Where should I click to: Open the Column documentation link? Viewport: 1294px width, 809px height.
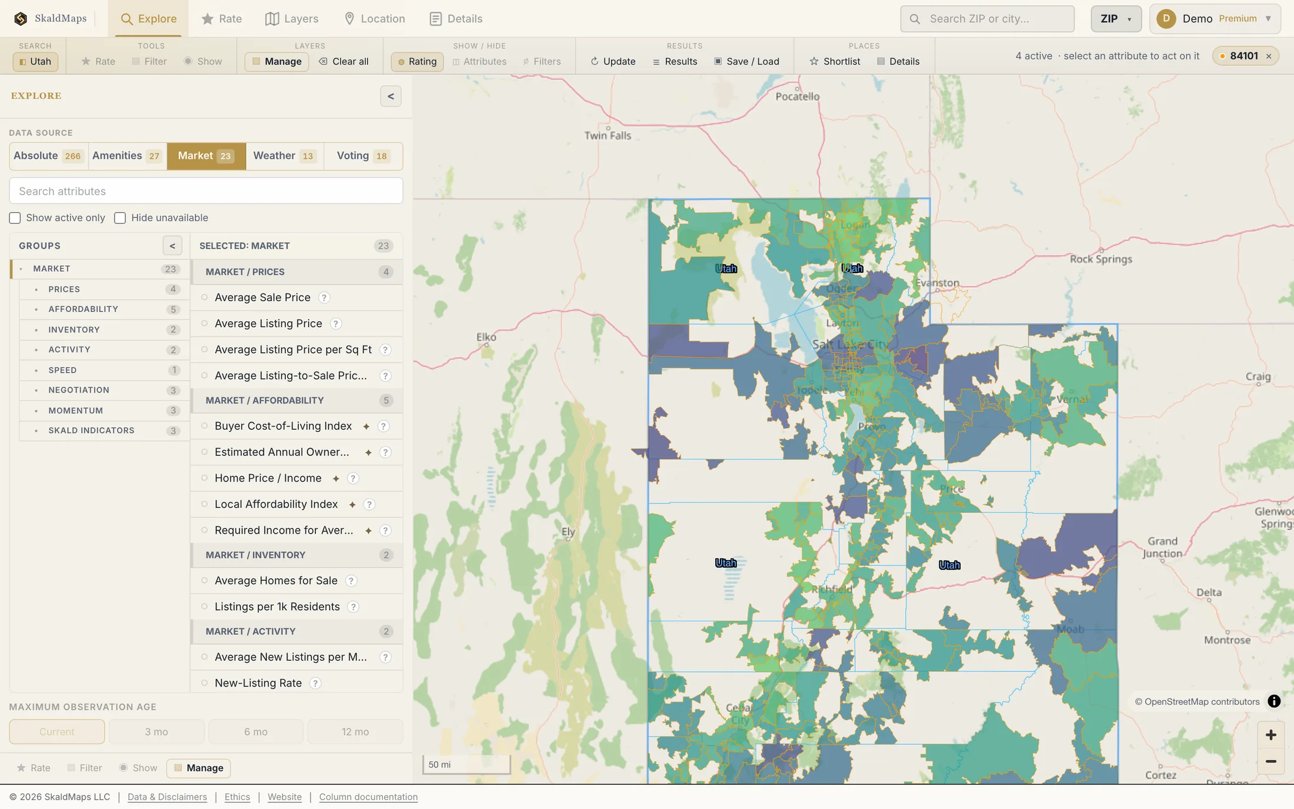pyautogui.click(x=368, y=797)
